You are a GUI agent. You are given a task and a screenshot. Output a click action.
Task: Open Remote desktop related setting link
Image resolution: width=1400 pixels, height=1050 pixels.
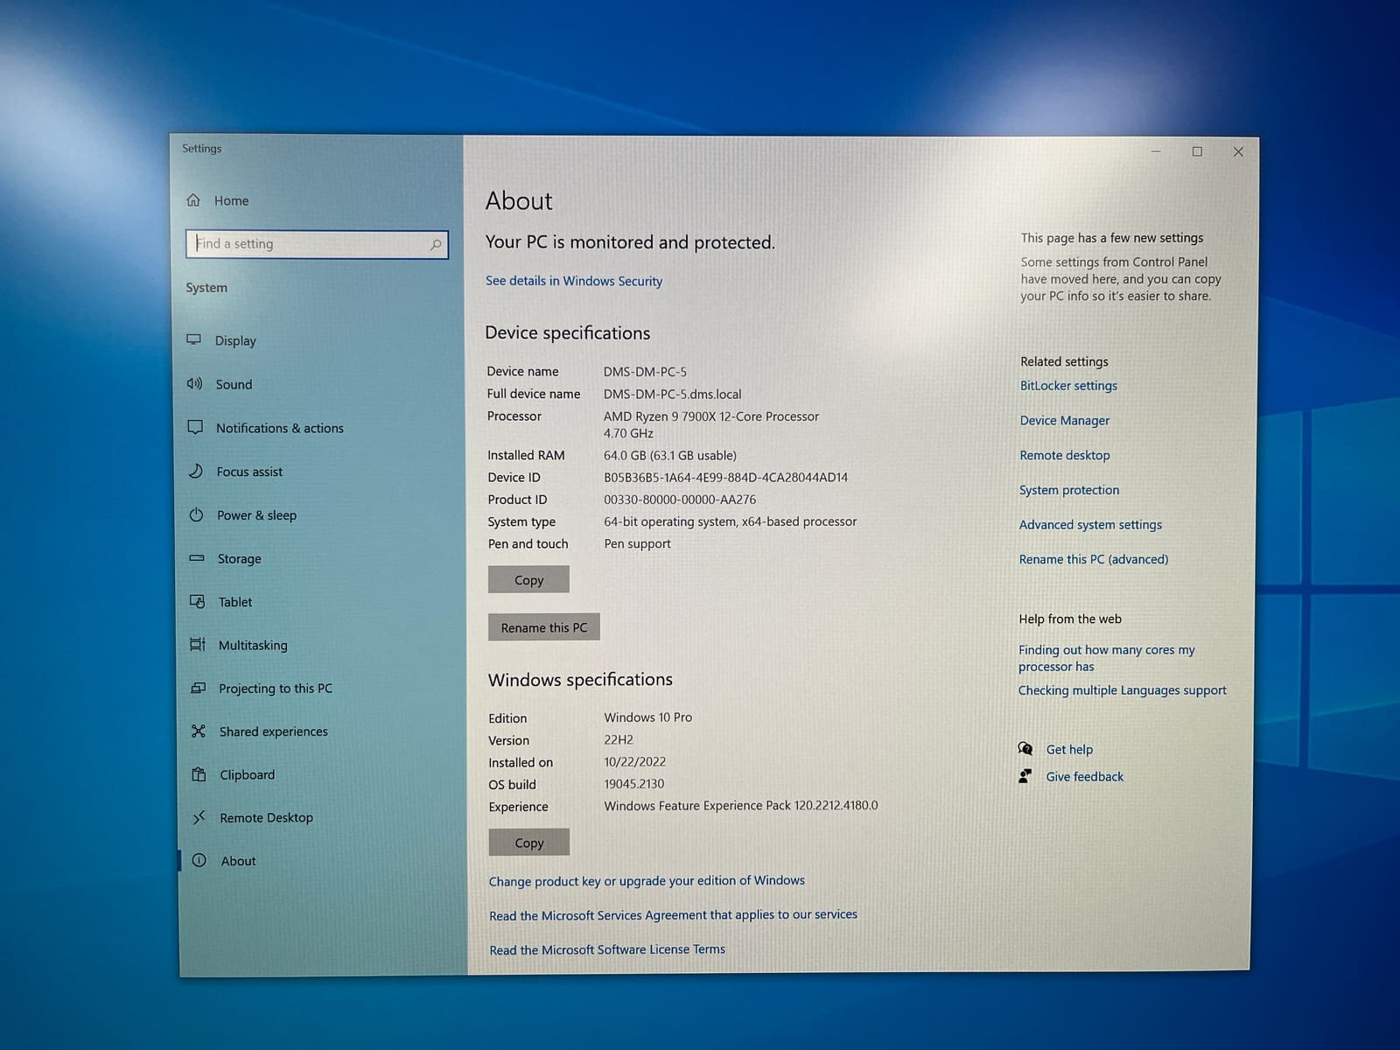click(1064, 455)
